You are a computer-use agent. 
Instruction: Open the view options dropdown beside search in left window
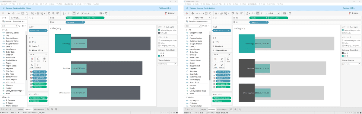click(25, 26)
